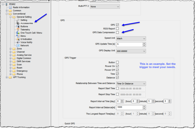Click the Conventional folder icon

click(10, 14)
